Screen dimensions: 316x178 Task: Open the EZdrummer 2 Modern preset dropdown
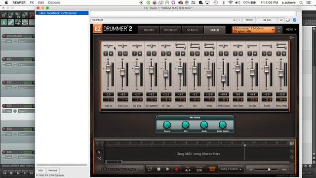[x=253, y=30]
